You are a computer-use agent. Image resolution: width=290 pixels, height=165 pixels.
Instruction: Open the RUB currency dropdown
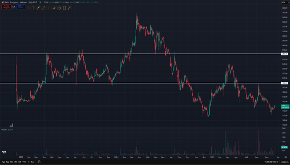click(x=285, y=2)
